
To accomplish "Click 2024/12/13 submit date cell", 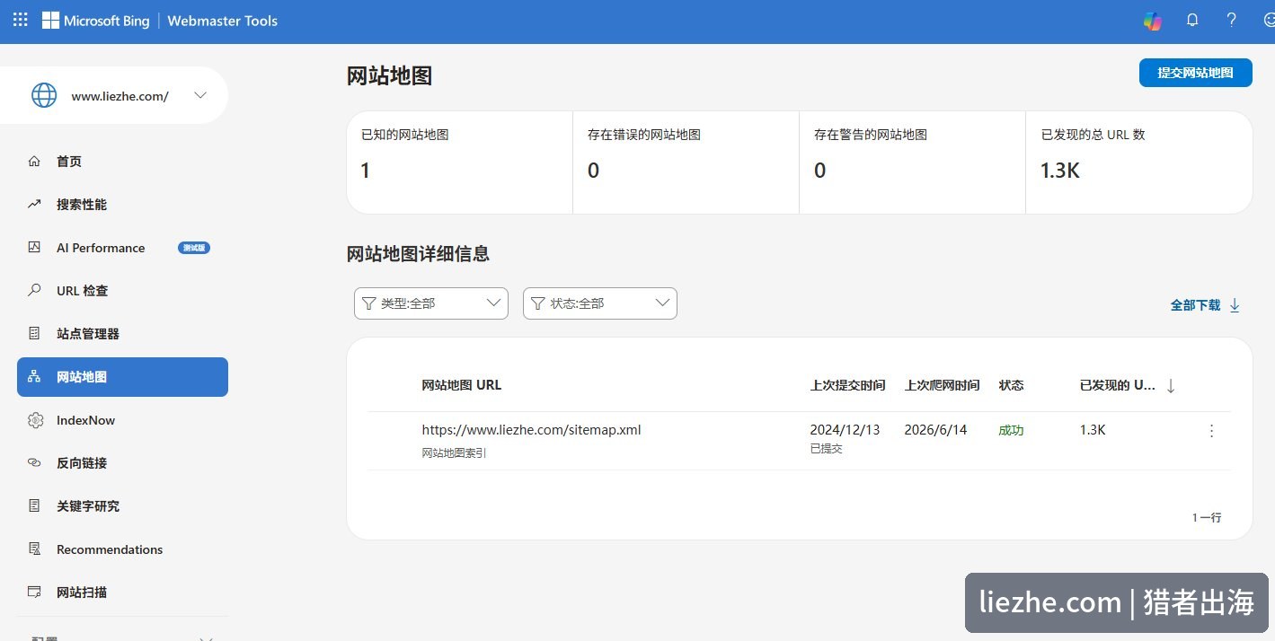I will [845, 430].
